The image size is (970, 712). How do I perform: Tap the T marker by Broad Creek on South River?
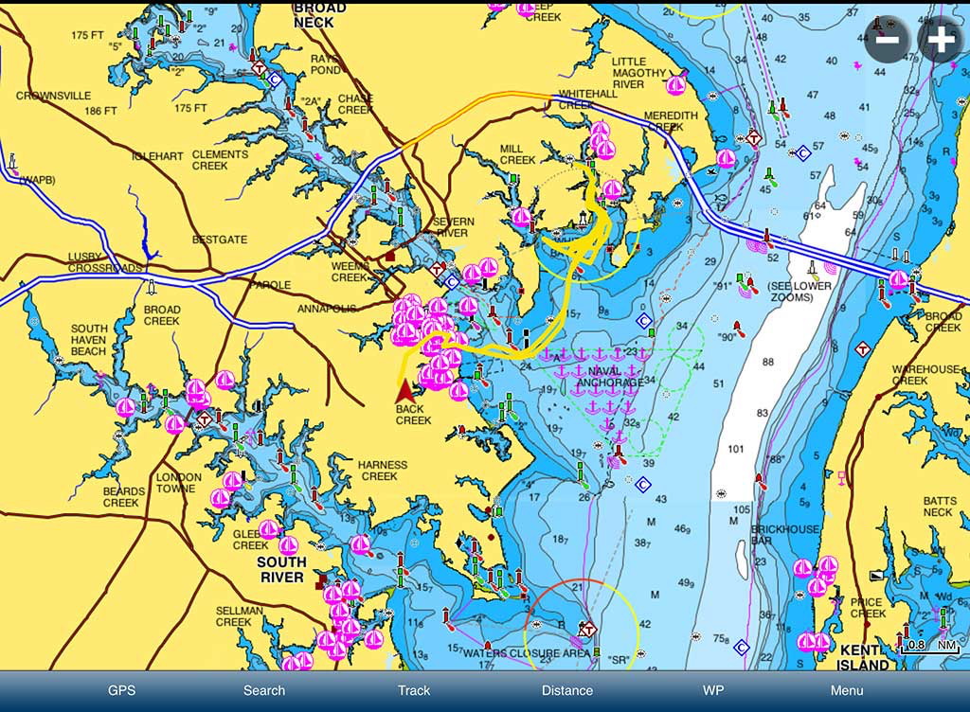click(x=205, y=419)
